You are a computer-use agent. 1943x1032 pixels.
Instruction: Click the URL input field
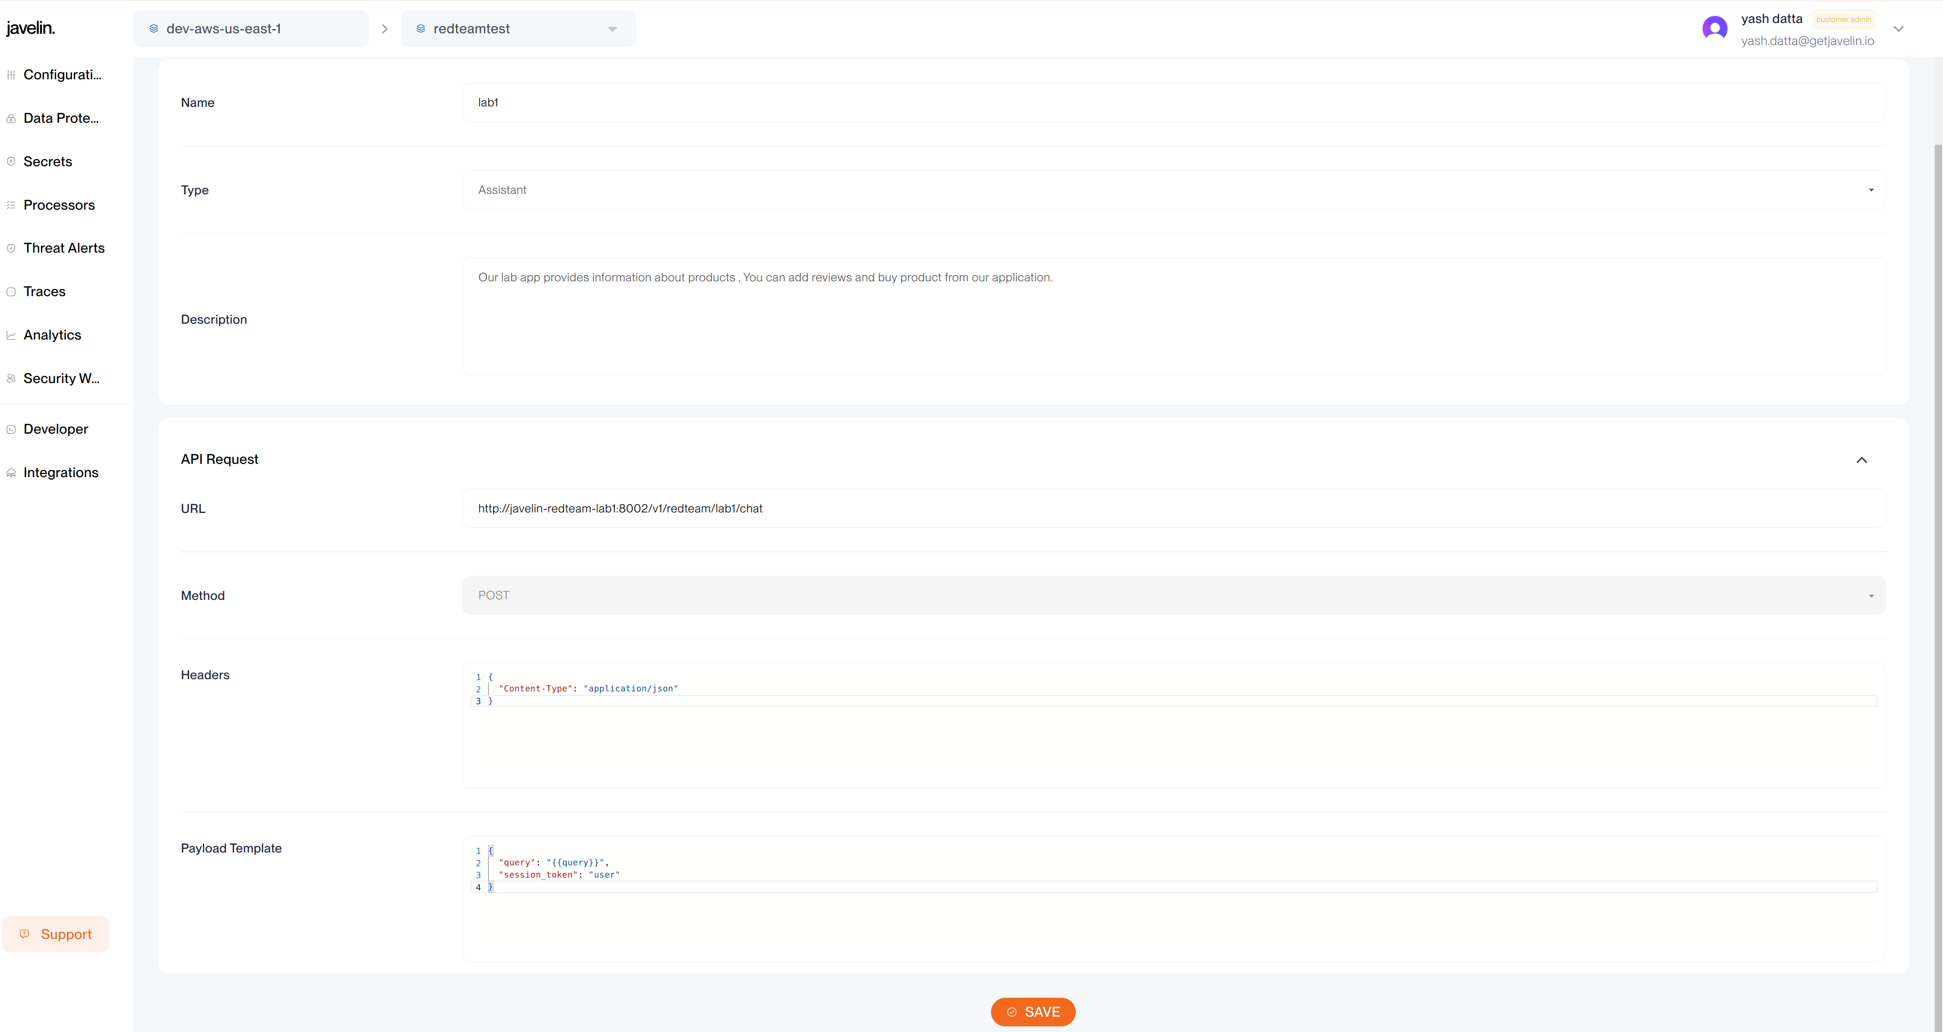1174,509
